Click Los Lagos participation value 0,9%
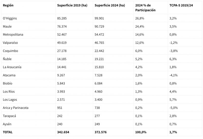203x139 pixels. (x=139, y=99)
